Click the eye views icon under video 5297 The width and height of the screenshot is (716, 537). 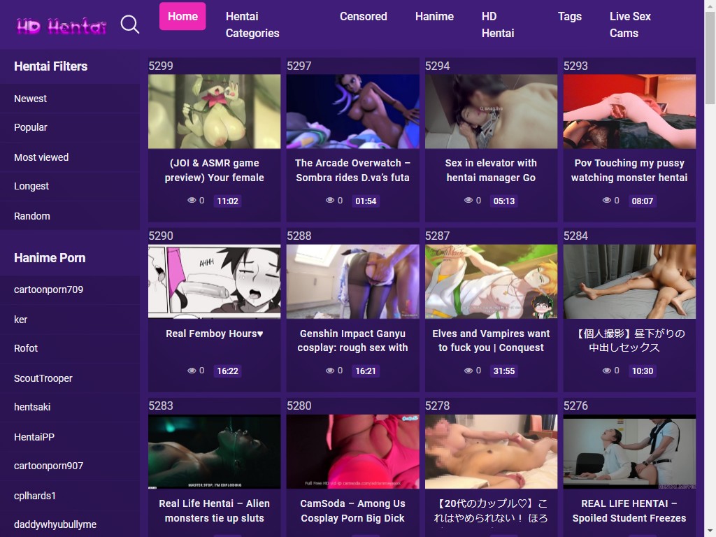[x=330, y=201]
